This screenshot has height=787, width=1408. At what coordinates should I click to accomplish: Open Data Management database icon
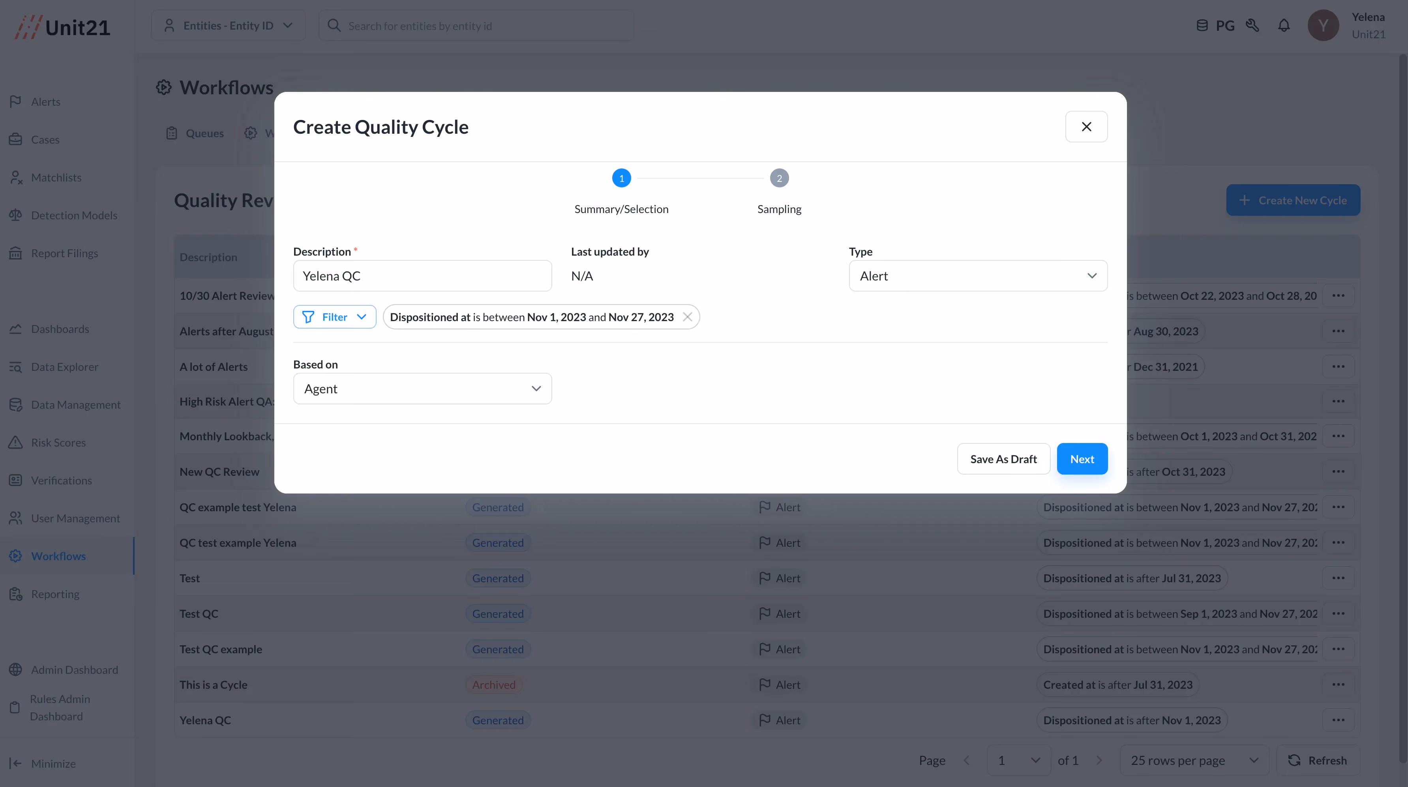15,405
